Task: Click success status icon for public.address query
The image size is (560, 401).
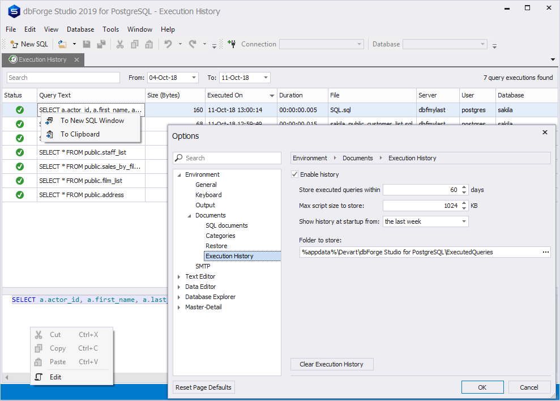Action: pos(20,195)
